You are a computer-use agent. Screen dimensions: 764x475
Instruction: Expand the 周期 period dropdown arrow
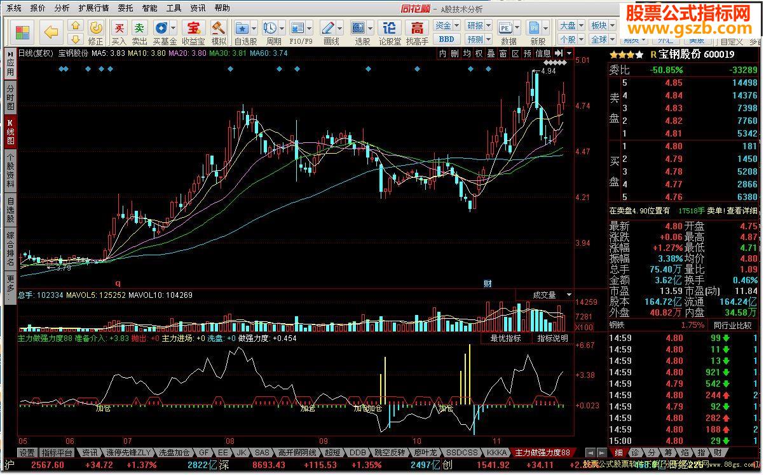(282, 28)
